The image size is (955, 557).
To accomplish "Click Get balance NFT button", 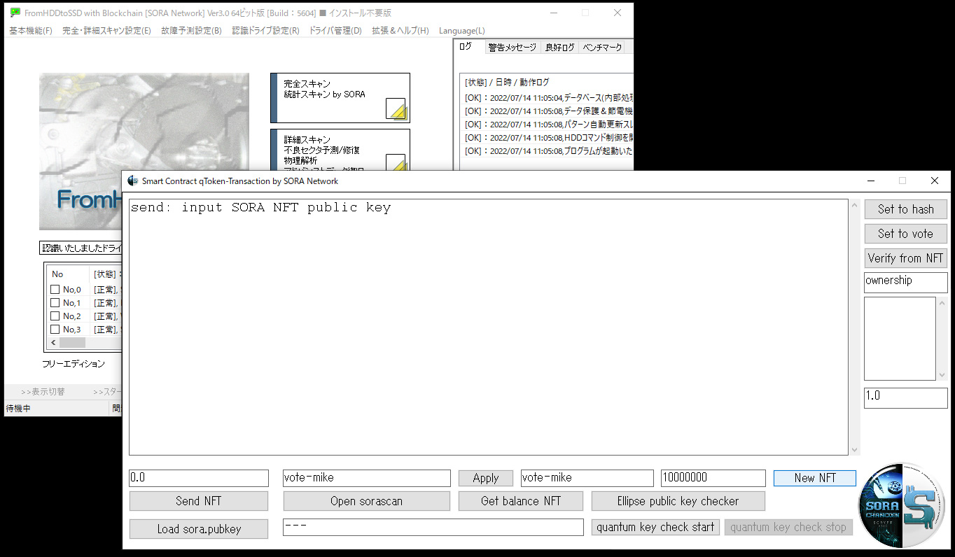I will (521, 501).
